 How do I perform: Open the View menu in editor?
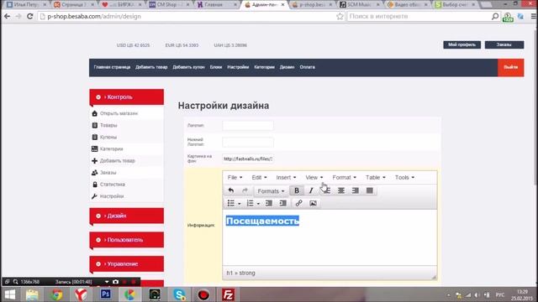314,177
